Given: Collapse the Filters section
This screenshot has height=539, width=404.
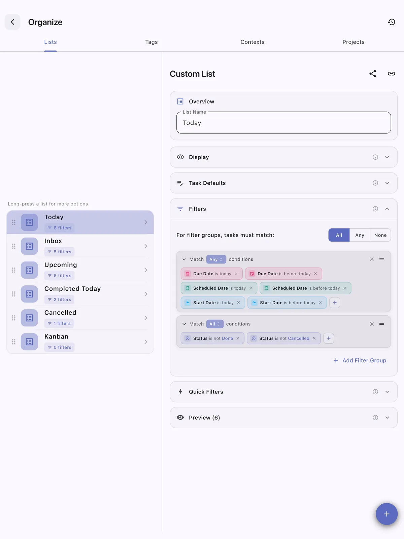Looking at the screenshot, I should point(387,209).
